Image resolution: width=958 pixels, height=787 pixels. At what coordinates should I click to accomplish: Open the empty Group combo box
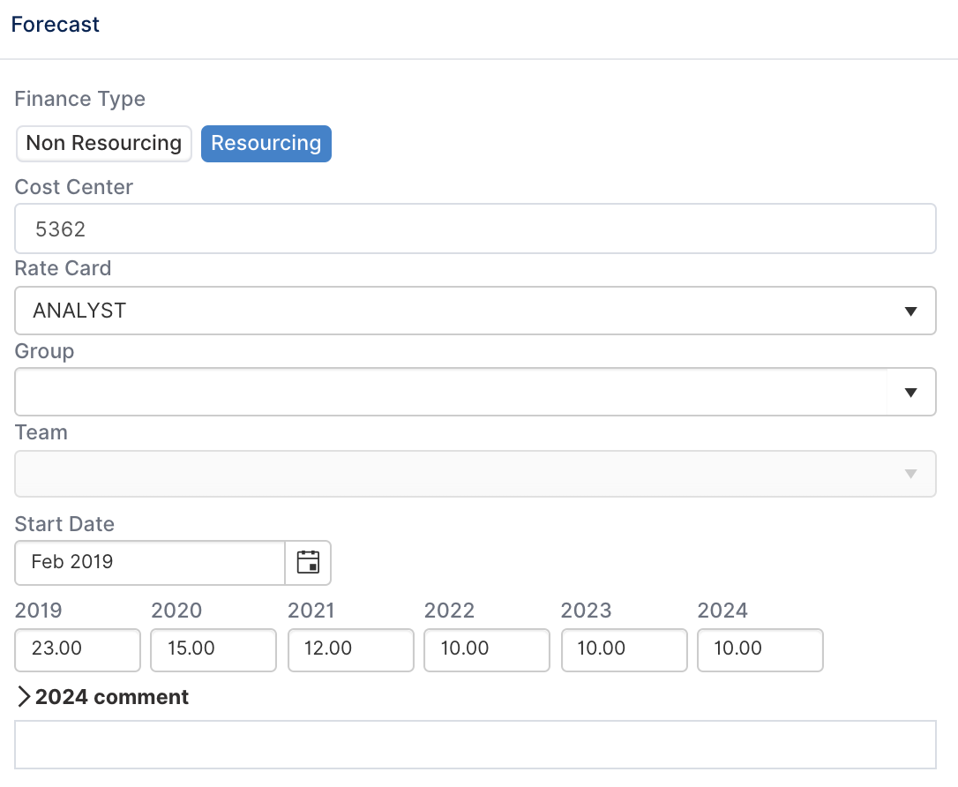pyautogui.click(x=475, y=392)
